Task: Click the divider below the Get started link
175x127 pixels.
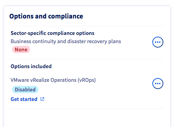Action: 87,109
